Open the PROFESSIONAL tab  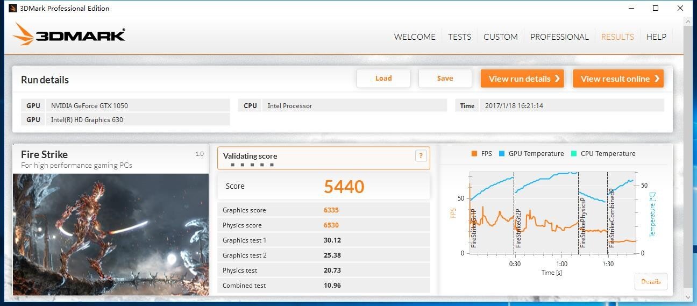(559, 37)
